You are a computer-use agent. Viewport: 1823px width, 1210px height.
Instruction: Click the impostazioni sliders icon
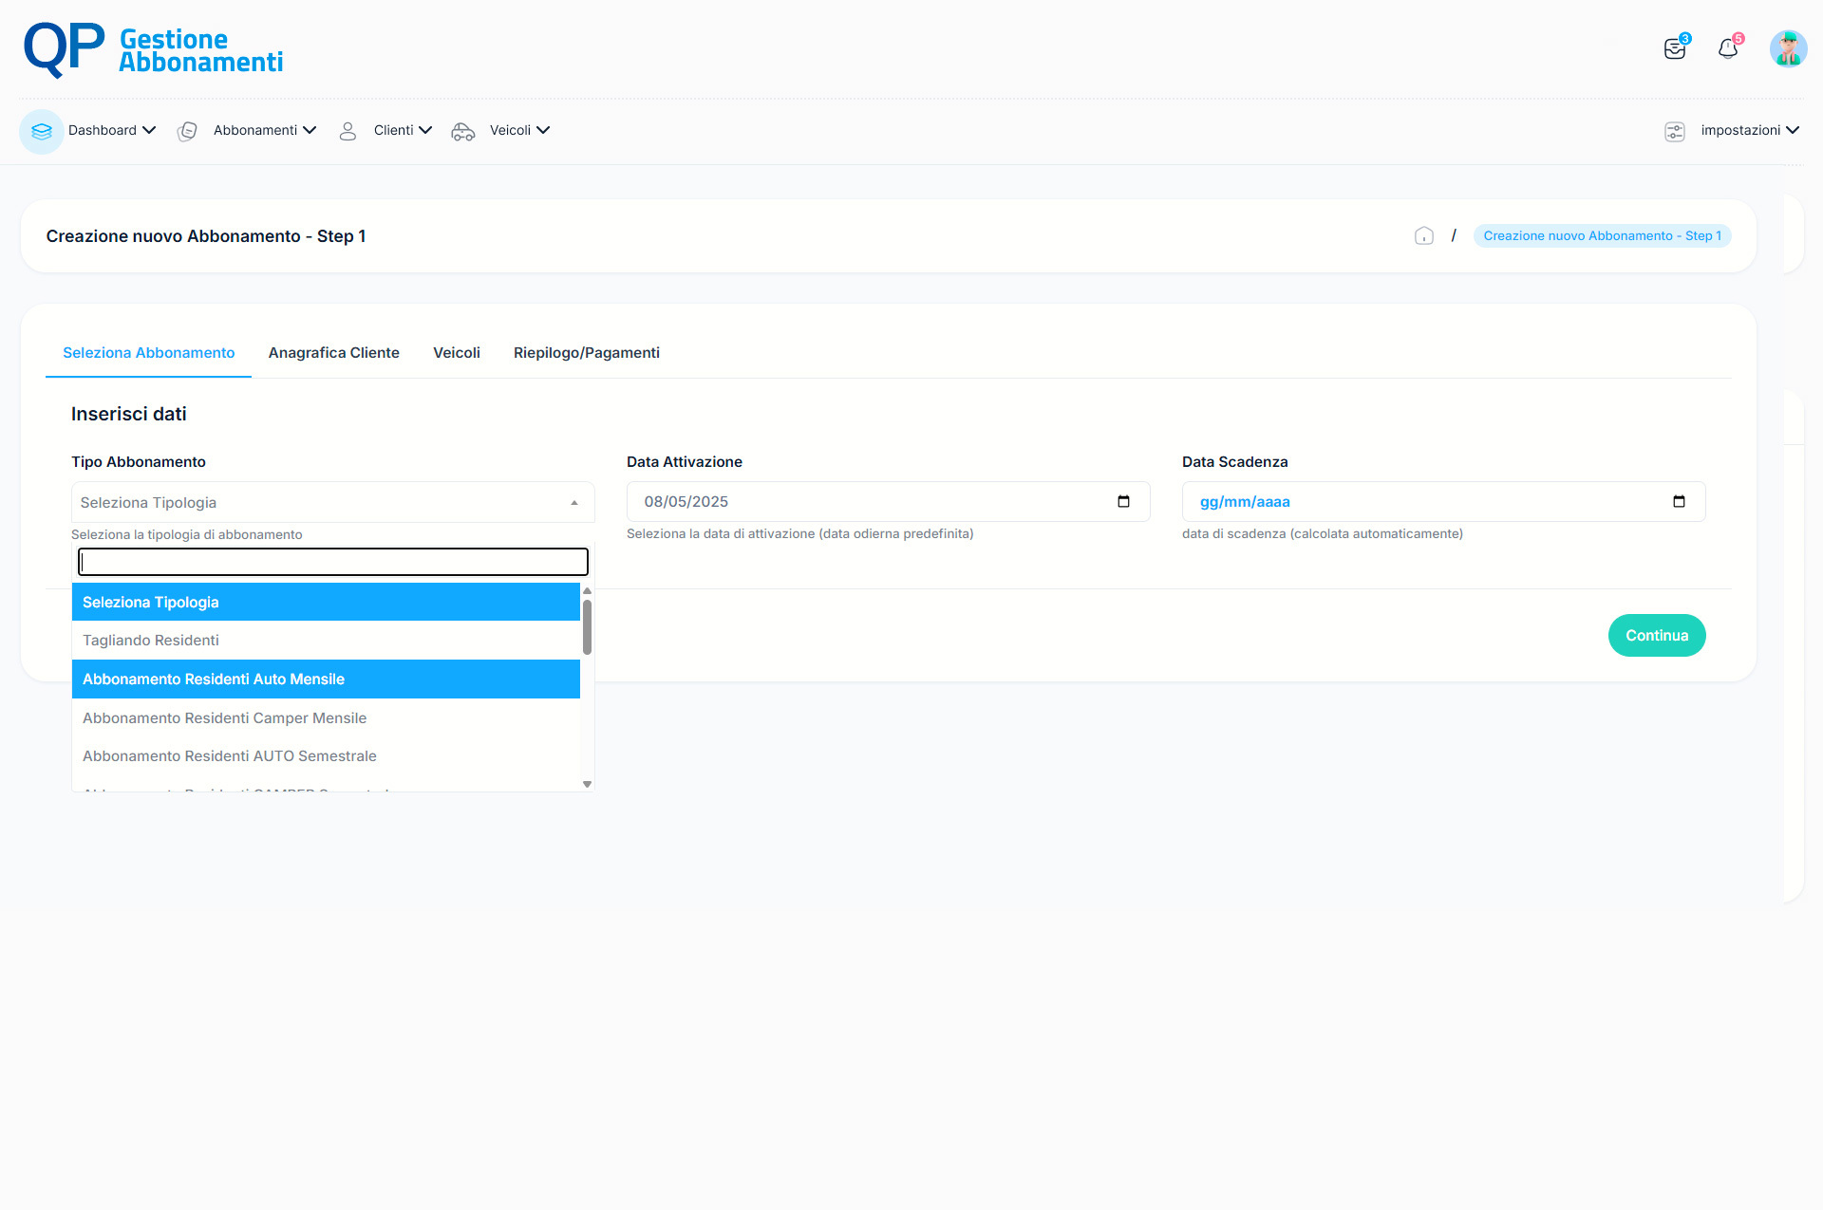coord(1675,131)
